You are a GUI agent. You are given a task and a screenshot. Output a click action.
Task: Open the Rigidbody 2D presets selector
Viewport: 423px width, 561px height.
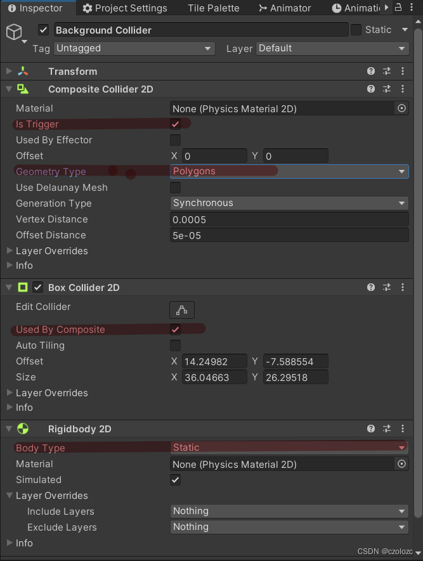pyautogui.click(x=387, y=429)
